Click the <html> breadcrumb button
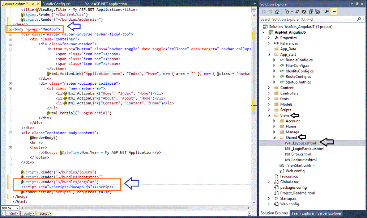Image resolution: width=367 pixels, height=218 pixels. [12, 213]
